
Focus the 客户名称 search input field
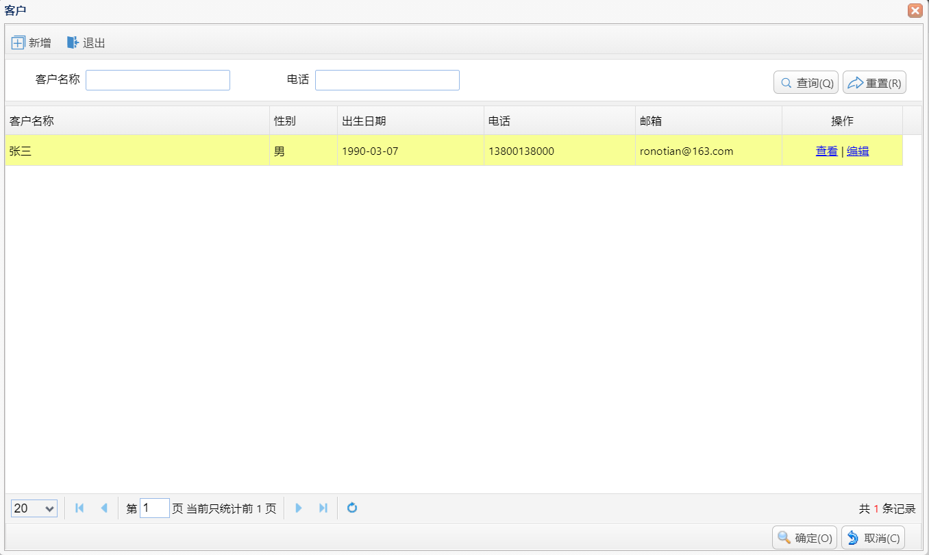(x=158, y=80)
